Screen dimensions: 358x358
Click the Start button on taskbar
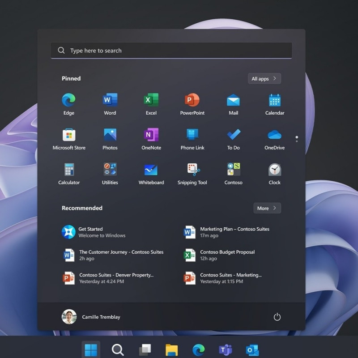pos(91,349)
